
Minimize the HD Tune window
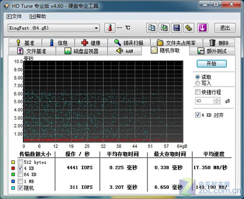(x=205, y=4)
